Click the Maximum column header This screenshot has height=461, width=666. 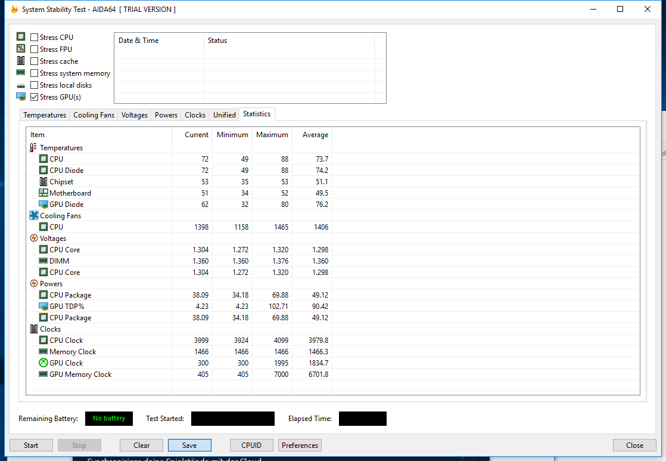(x=272, y=135)
